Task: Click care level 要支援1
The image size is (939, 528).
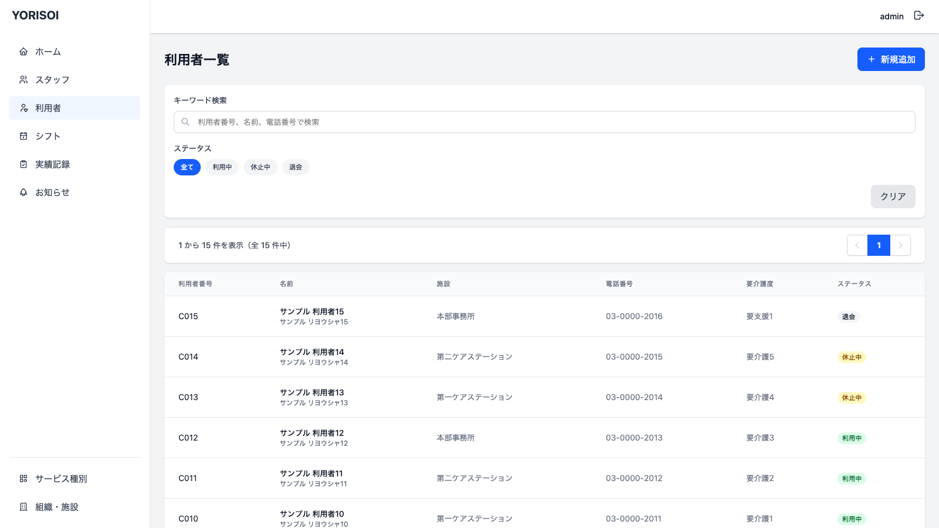Action: [759, 316]
